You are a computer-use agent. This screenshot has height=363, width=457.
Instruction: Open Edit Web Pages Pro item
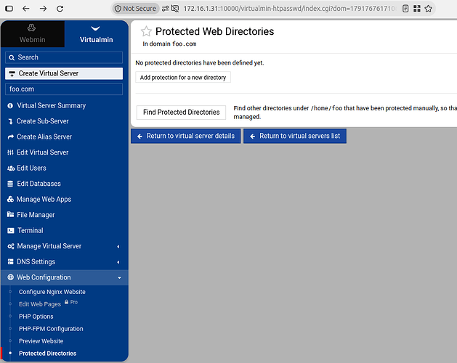pos(40,304)
